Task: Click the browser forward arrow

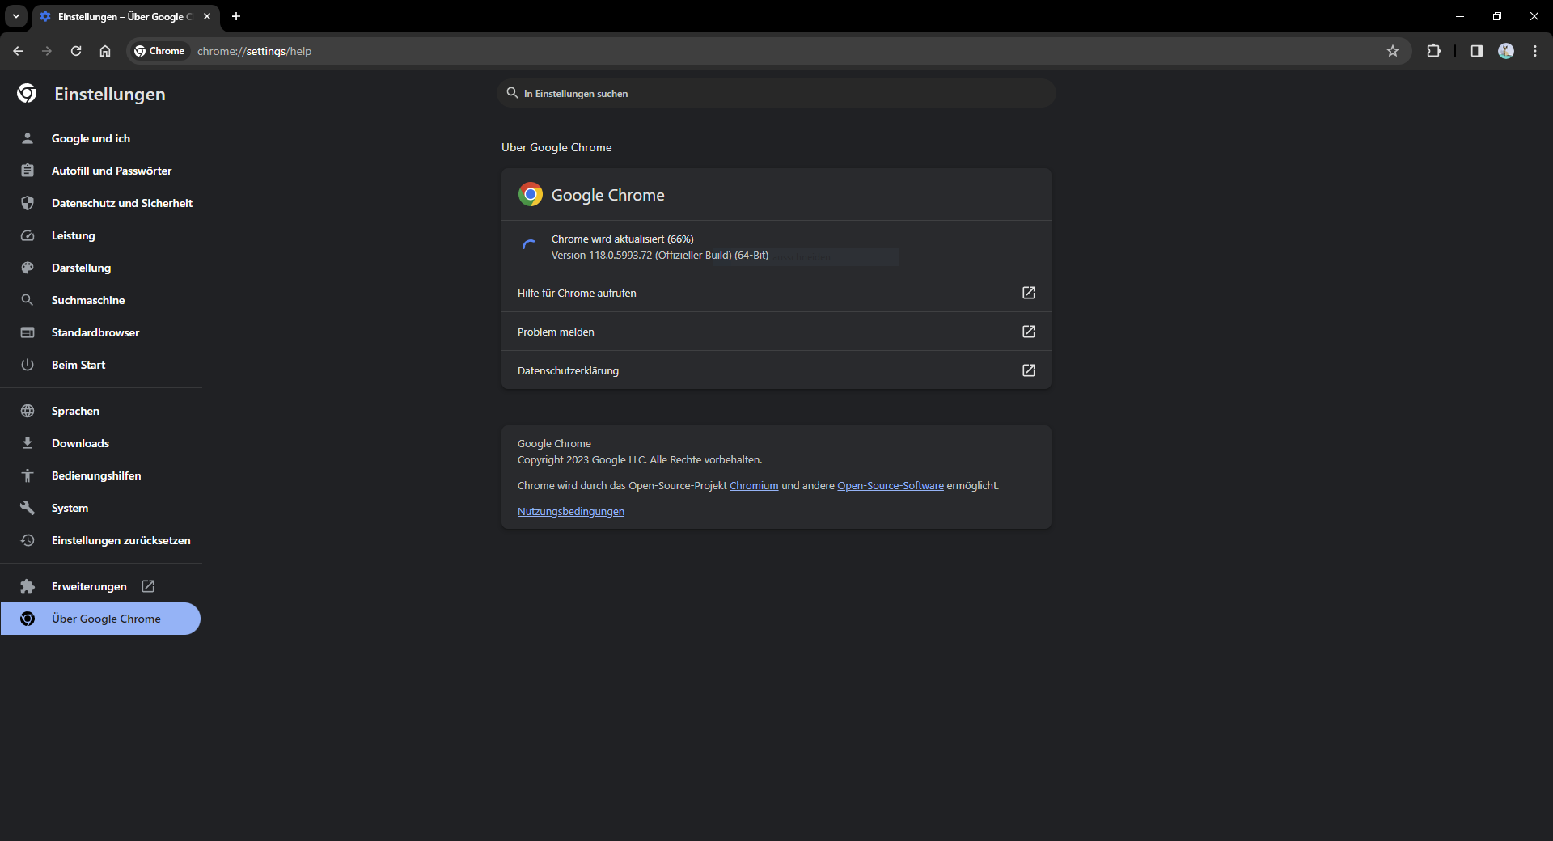Action: [47, 51]
